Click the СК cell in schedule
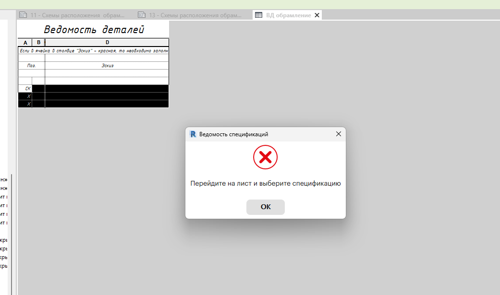500x295 pixels. pyautogui.click(x=25, y=89)
